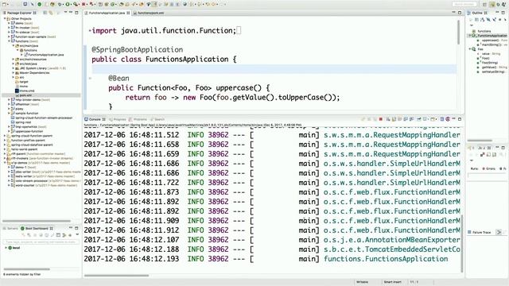
Task: Open Package Explorer view menu arrow
Action: (x=65, y=13)
